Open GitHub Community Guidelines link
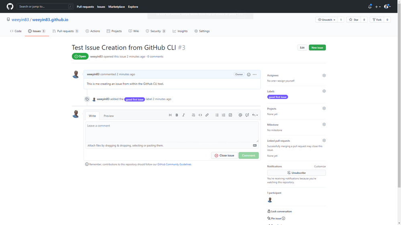 pos(174,164)
